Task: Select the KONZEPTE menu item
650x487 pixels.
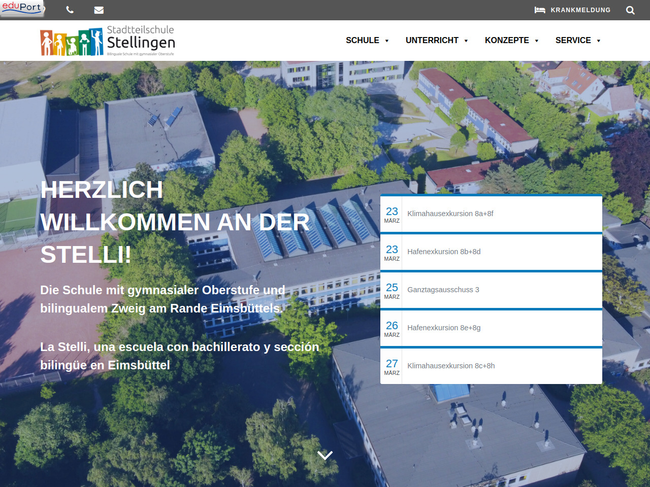Action: 506,41
